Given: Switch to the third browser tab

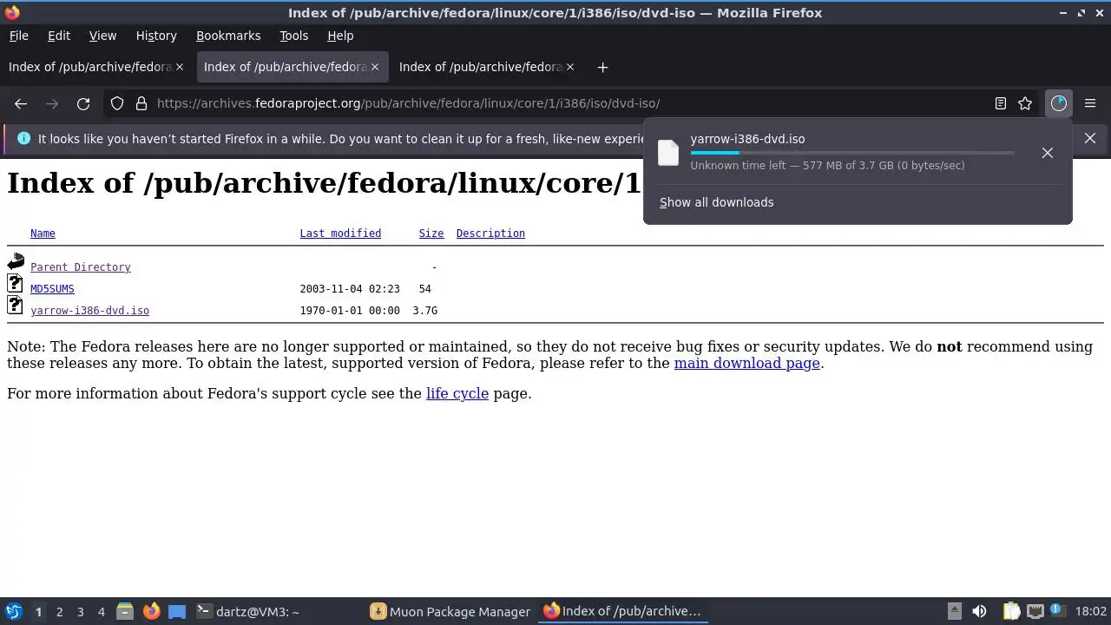Looking at the screenshot, I should coord(486,67).
